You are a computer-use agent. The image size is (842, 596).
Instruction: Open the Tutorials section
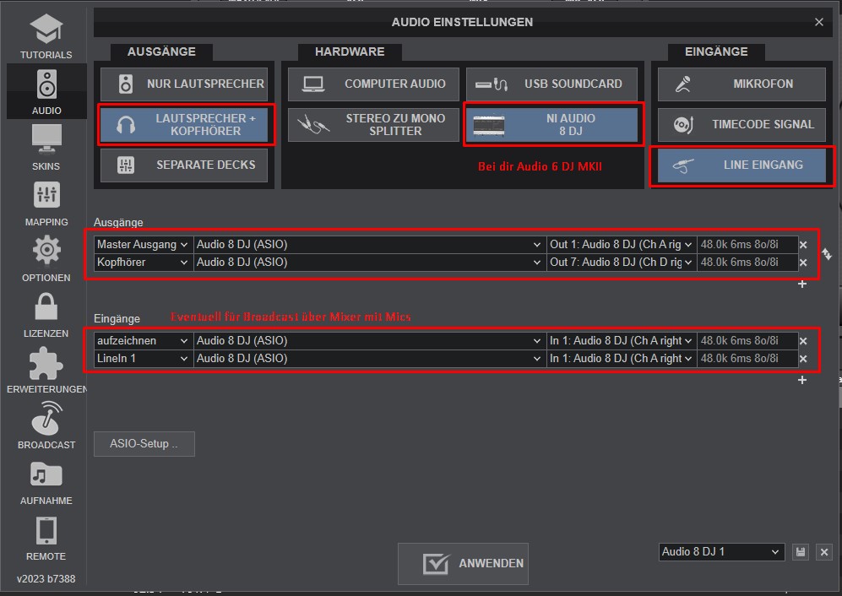point(46,36)
